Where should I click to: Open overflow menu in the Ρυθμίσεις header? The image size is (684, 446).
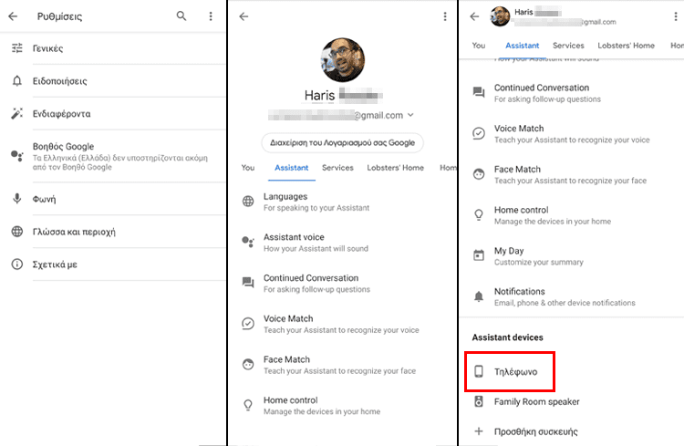211,16
